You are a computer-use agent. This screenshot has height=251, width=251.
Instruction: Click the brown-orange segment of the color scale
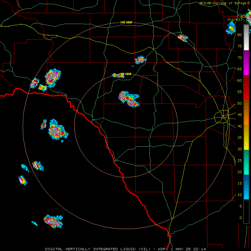pyautogui.click(x=246, y=112)
